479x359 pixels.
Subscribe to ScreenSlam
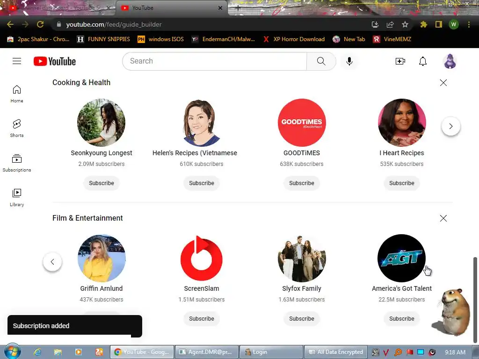202,319
